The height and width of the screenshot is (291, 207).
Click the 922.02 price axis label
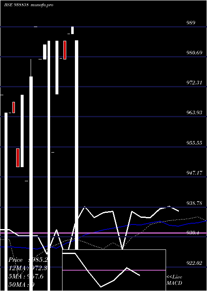[194, 263]
